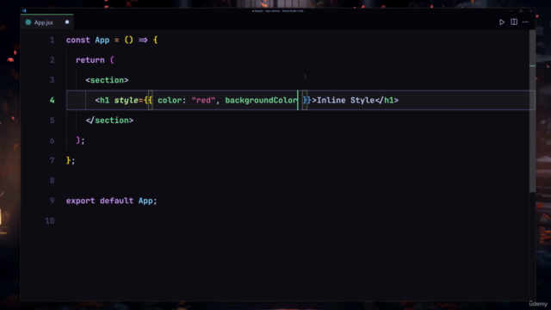
Task: Click the closing </h1> tag
Action: (x=387, y=100)
